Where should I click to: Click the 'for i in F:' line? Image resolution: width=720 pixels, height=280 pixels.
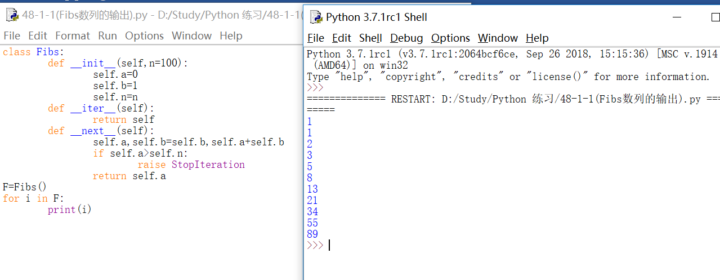tap(33, 198)
